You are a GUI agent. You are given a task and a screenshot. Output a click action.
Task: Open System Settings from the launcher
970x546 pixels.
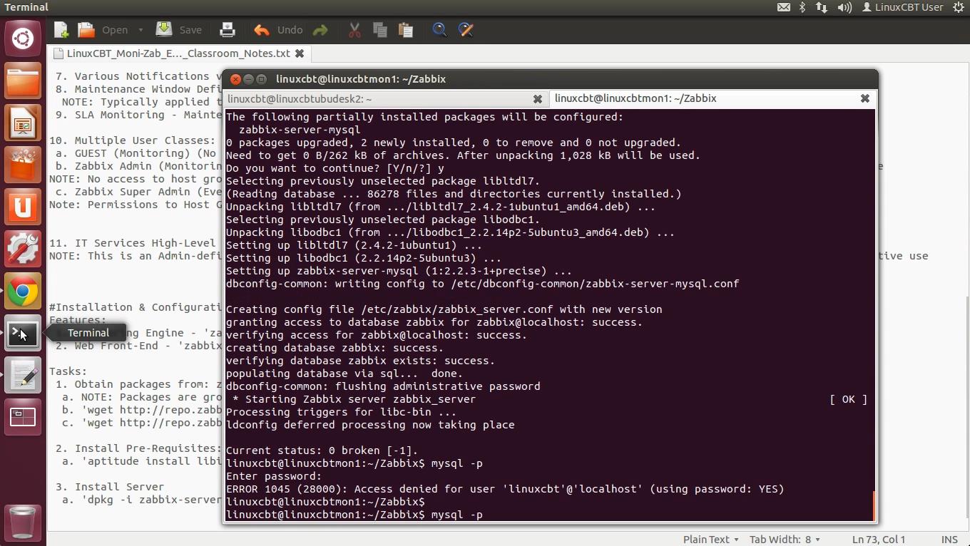(23, 249)
